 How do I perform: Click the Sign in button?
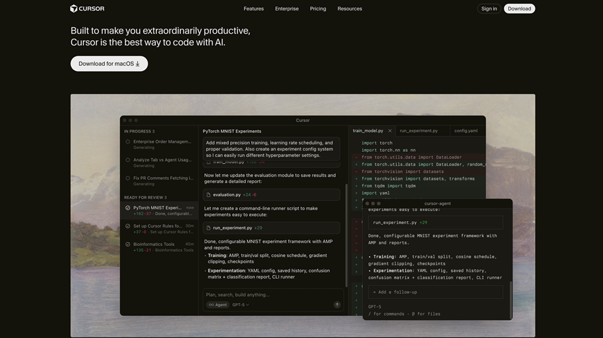point(489,9)
